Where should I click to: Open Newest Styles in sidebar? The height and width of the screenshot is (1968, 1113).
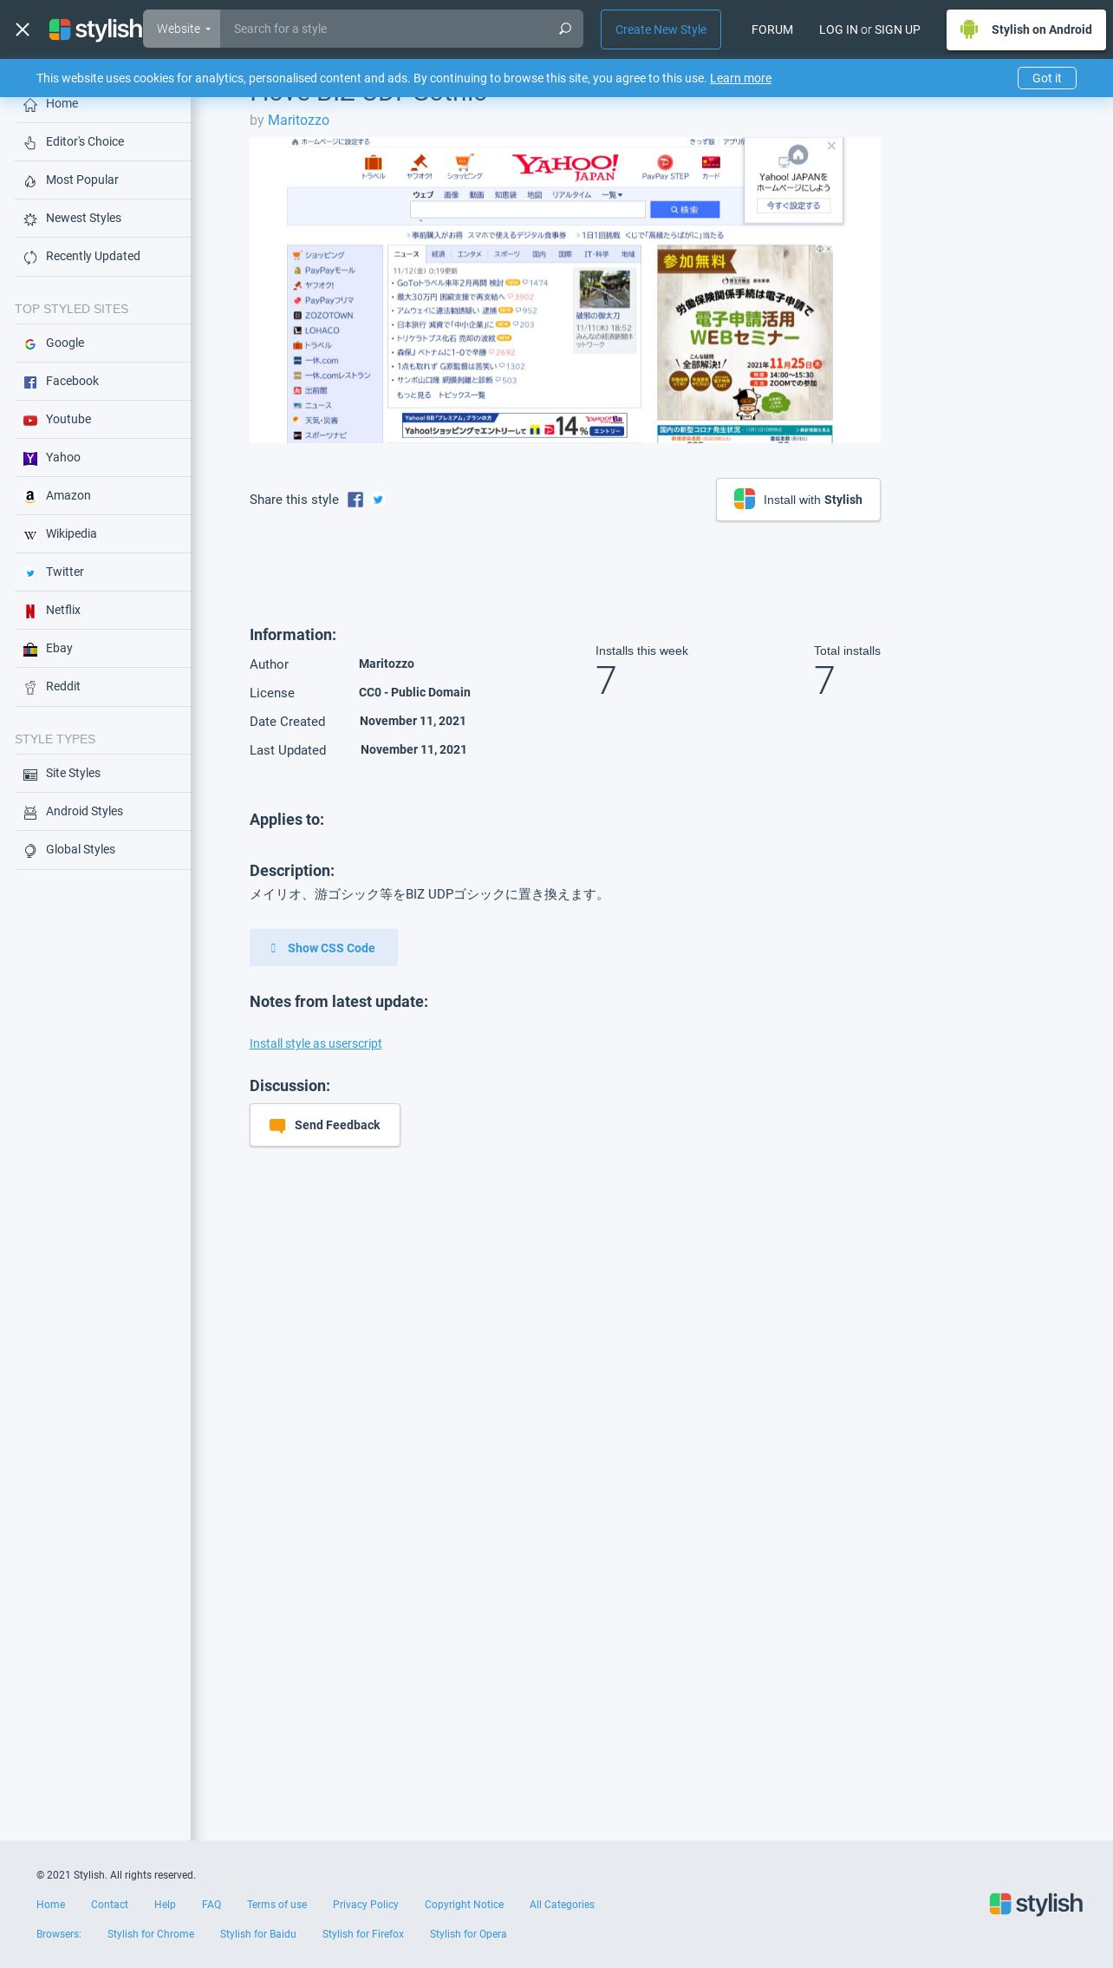pyautogui.click(x=102, y=219)
